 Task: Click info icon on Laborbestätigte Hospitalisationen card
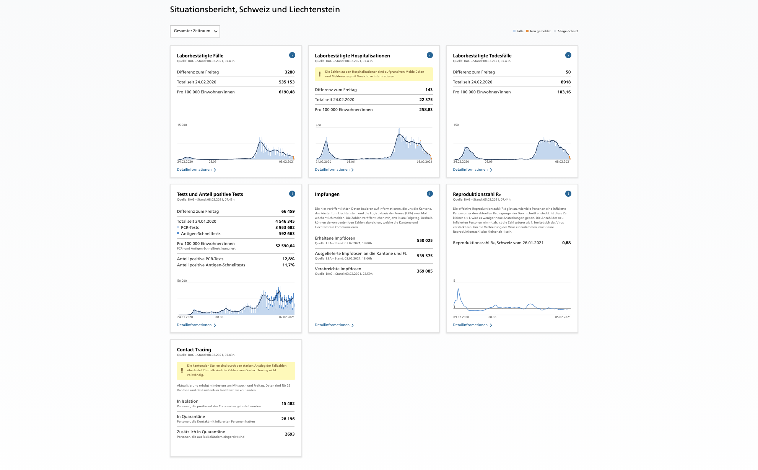click(x=430, y=55)
